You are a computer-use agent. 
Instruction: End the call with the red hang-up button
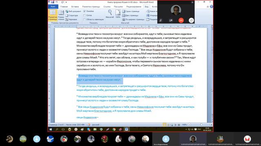181,20
